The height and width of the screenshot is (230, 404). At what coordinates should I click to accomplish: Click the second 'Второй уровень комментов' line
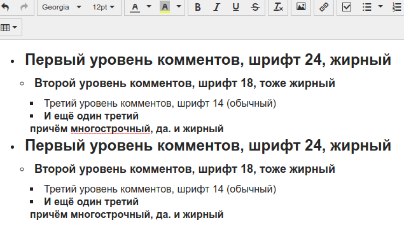pyautogui.click(x=185, y=169)
